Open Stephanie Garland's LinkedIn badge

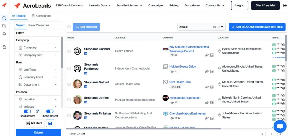tap(86, 53)
